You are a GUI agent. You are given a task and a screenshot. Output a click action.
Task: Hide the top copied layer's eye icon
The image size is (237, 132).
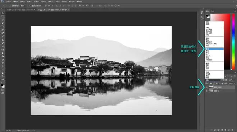click(x=206, y=87)
